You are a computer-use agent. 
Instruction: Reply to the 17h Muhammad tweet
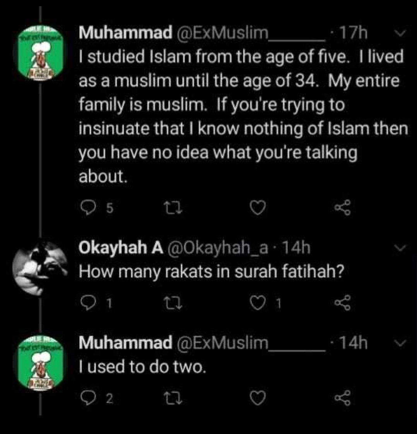(88, 208)
